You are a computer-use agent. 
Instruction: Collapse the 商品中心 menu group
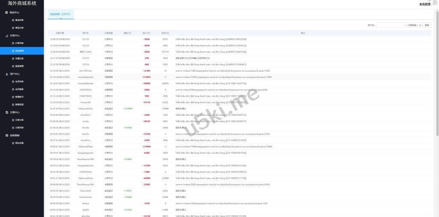(x=15, y=12)
